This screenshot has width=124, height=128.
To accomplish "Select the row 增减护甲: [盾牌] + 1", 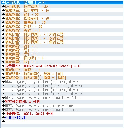I will click(62, 70).
